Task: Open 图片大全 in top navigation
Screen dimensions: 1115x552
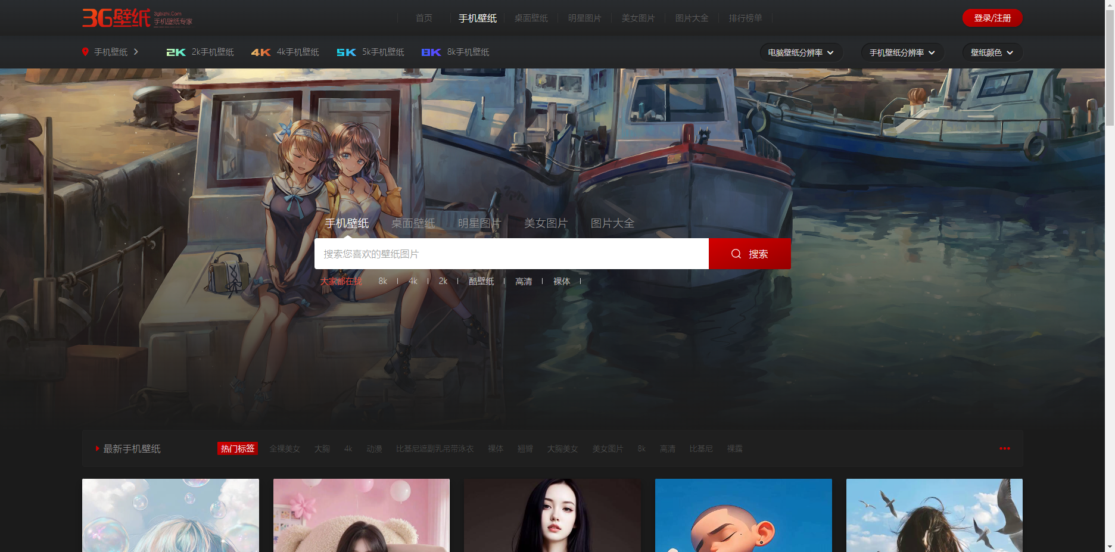Action: [692, 18]
